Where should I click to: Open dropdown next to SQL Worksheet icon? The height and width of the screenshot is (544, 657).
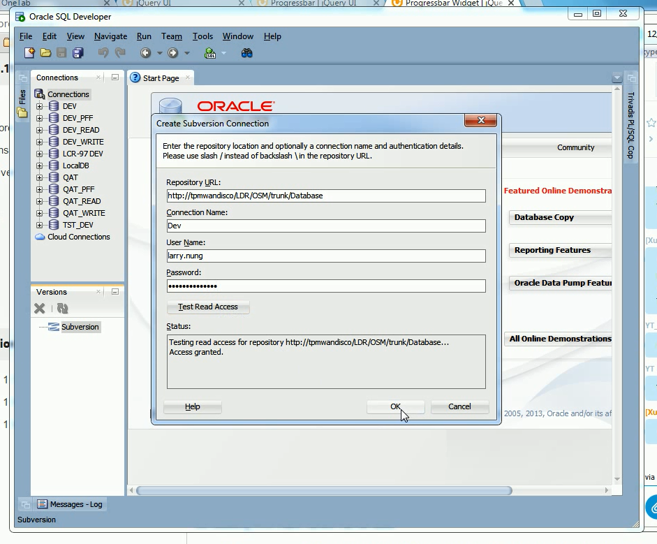[x=223, y=53]
